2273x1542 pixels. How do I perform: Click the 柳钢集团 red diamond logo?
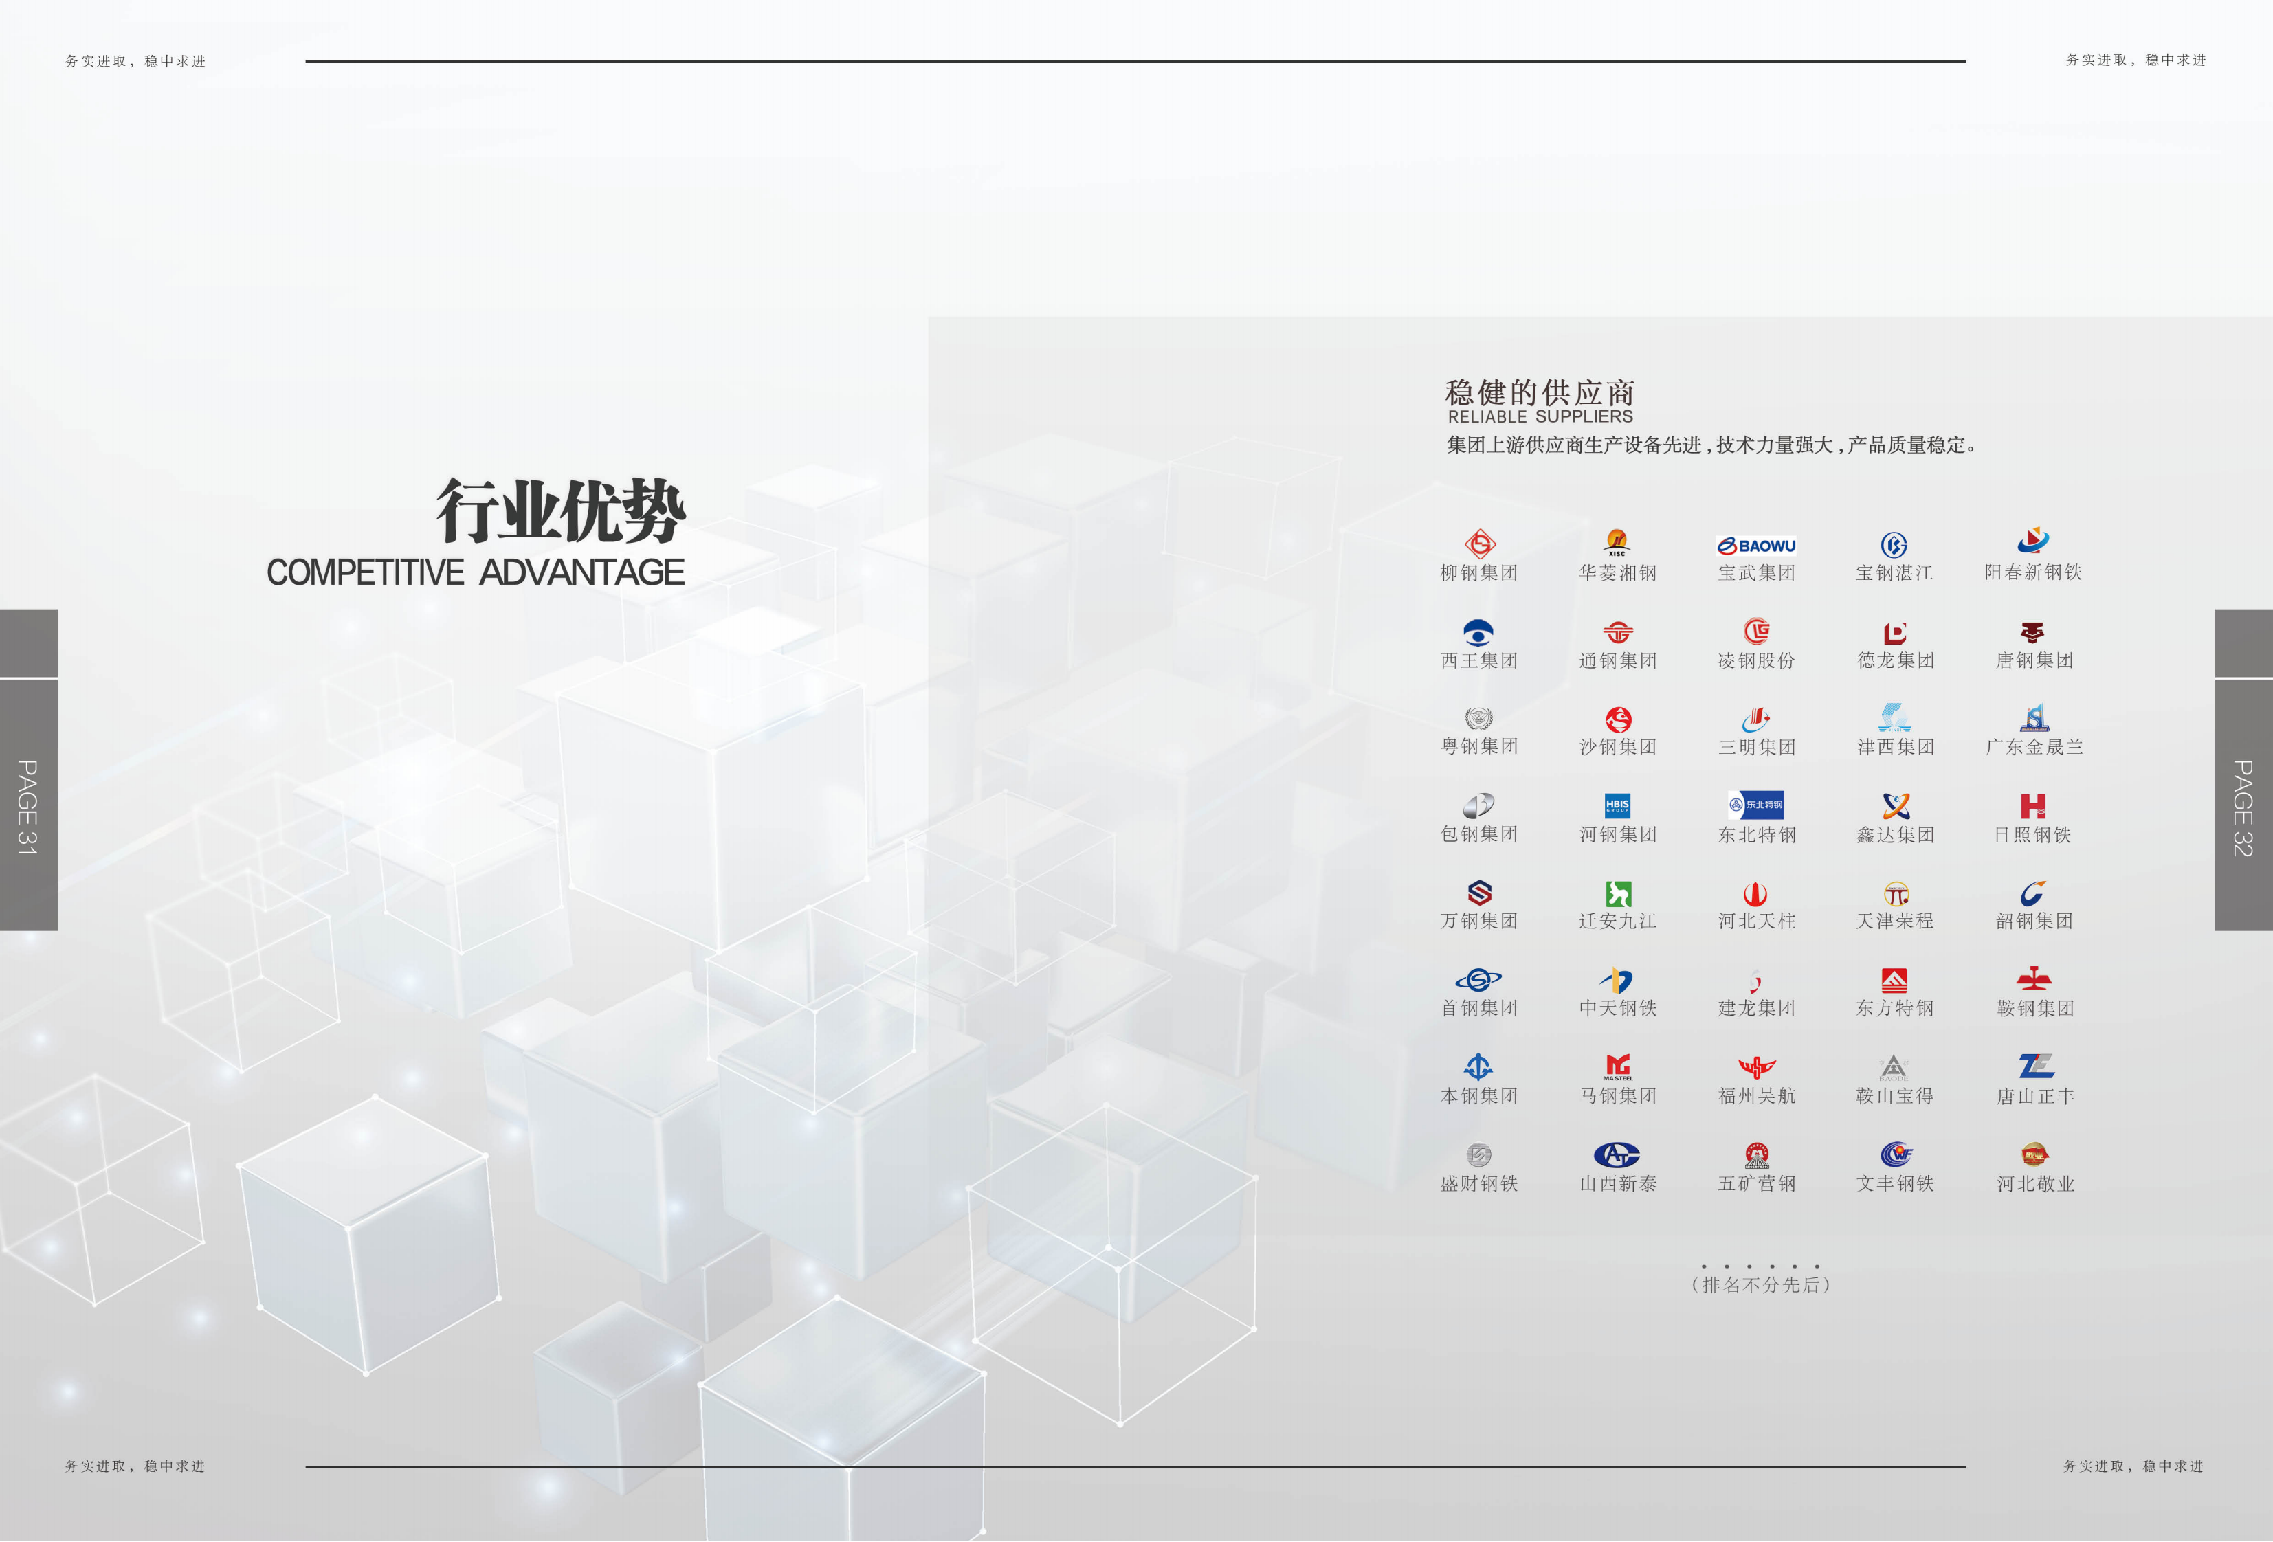[x=1479, y=544]
